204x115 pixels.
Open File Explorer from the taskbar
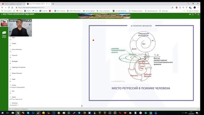click(x=13, y=113)
